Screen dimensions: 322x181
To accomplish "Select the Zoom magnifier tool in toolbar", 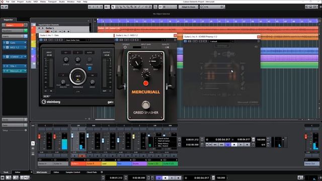I will click(x=132, y=7).
